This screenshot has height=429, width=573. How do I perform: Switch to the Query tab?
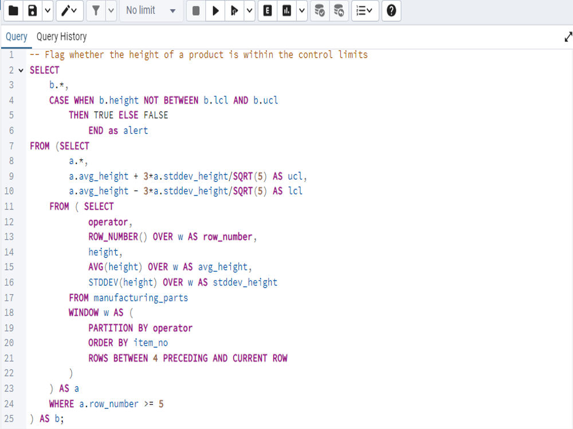[x=17, y=37]
